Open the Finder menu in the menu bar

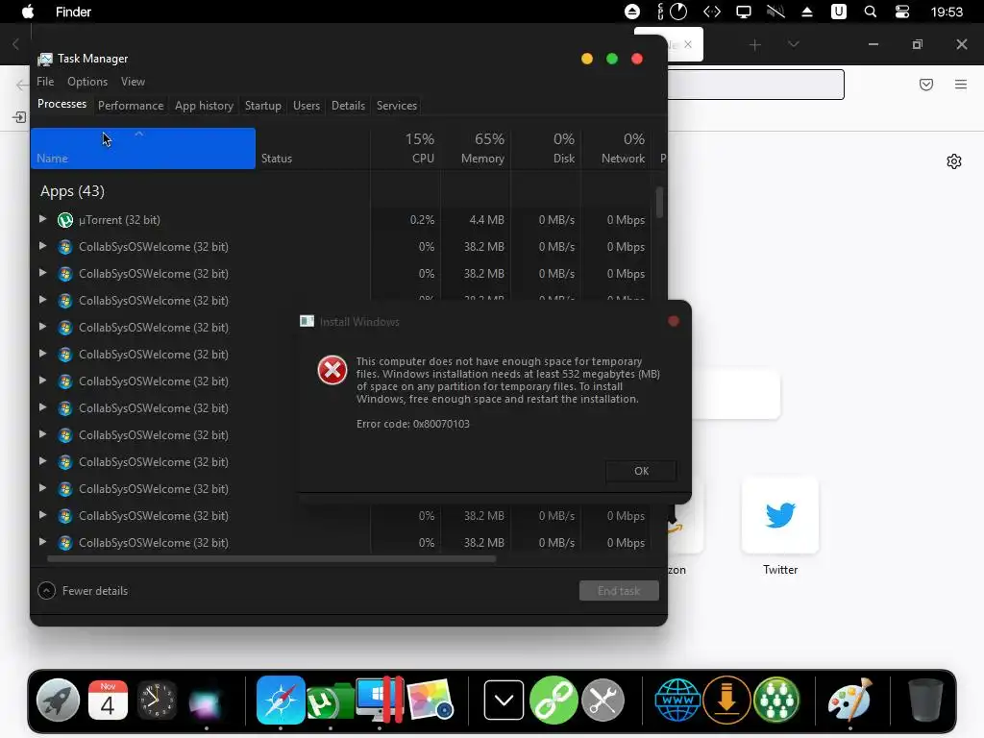pyautogui.click(x=73, y=12)
